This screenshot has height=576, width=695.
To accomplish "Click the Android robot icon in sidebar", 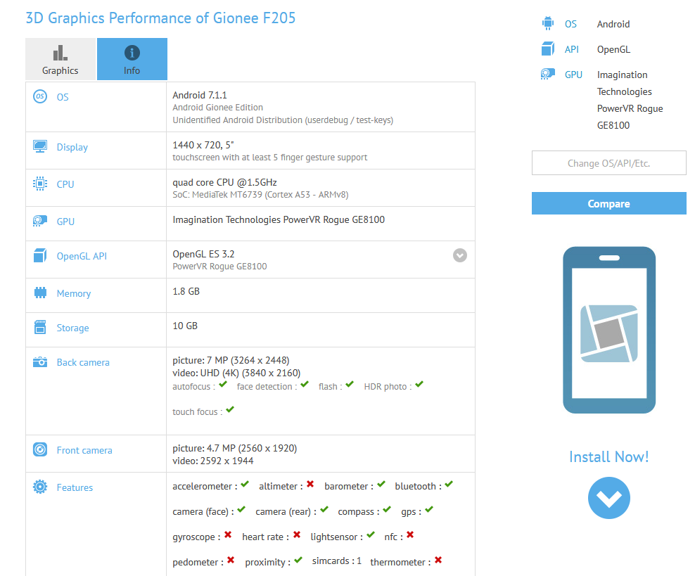I will (x=548, y=23).
